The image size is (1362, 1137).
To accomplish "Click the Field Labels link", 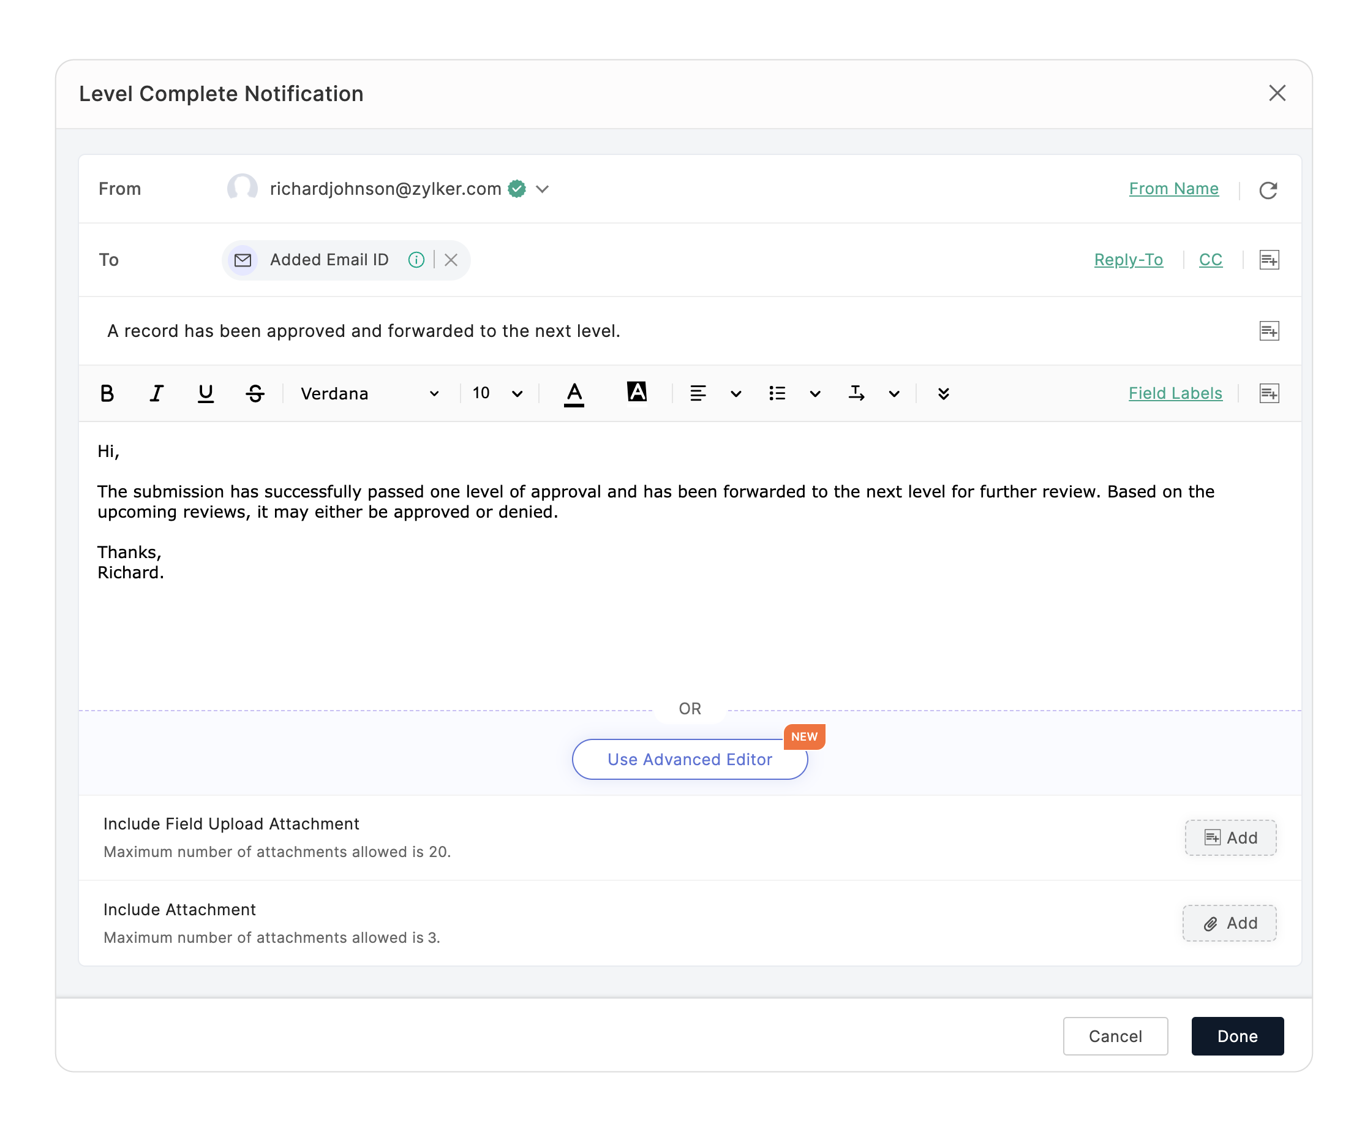I will click(1175, 394).
